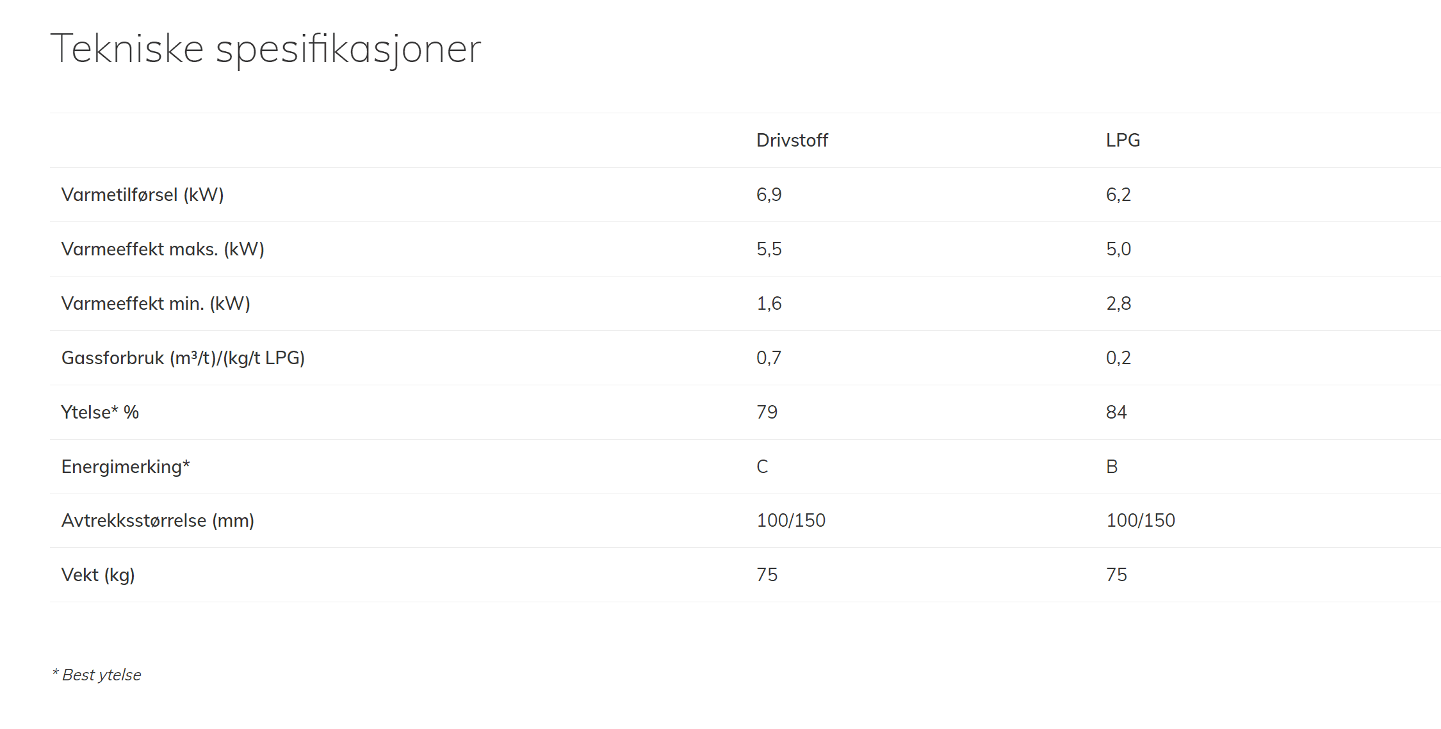Click the LPG column's 100/150 flue size

click(1140, 520)
